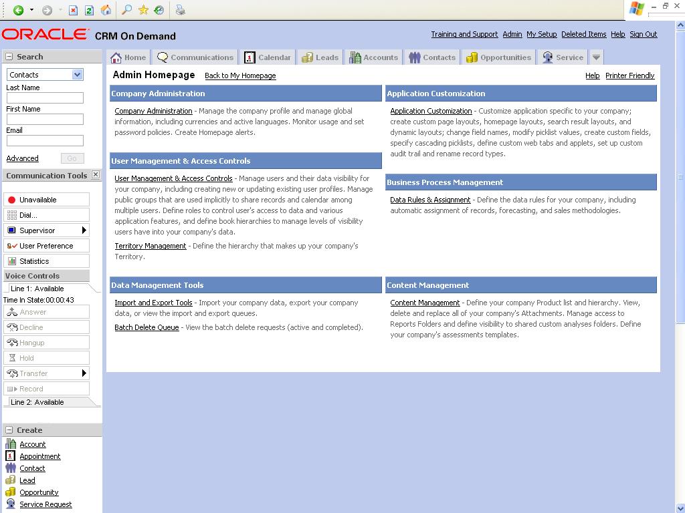685x513 pixels.
Task: Click the browser Back arrow icon
Action: point(18,10)
